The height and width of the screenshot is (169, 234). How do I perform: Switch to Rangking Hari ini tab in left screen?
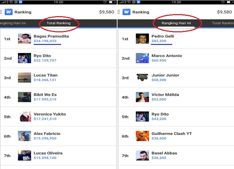pos(13,23)
